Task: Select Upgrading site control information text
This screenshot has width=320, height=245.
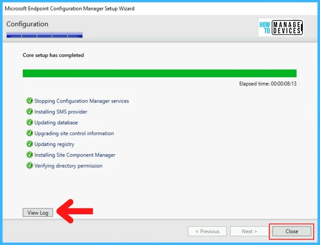Action: click(74, 133)
